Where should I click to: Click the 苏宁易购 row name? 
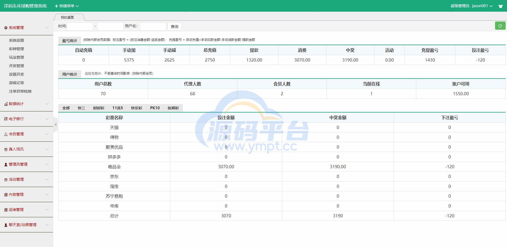point(114,196)
